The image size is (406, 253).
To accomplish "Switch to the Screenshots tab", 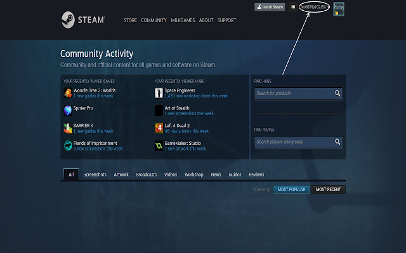I will [95, 175].
